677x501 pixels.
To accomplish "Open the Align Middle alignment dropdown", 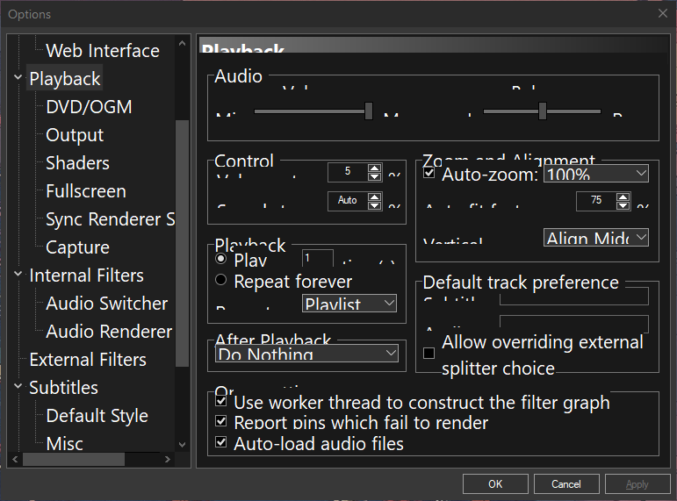I will point(596,237).
